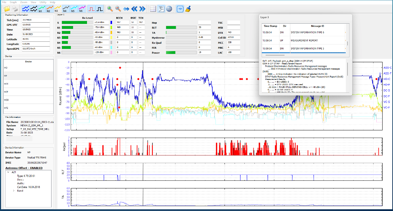Click the printer icon in toolbar
The height and width of the screenshot is (211, 393).
pos(14,9)
